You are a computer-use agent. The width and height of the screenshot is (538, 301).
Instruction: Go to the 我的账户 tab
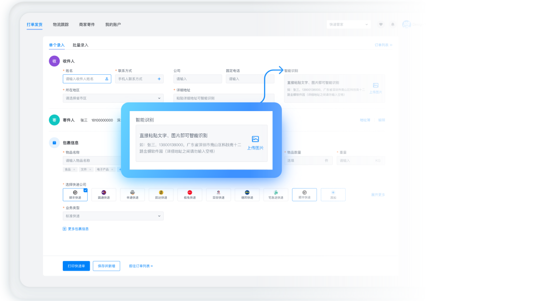pyautogui.click(x=113, y=24)
